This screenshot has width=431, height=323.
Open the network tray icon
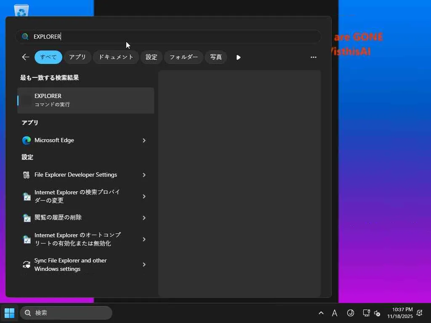(366, 313)
